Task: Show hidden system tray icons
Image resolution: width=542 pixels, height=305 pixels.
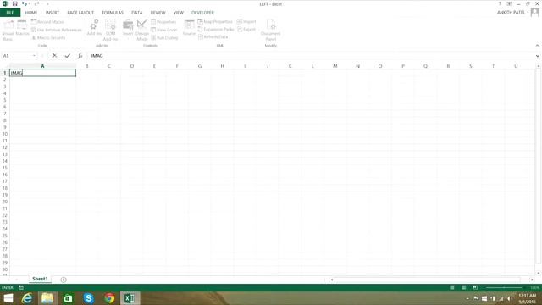Action: 467,298
